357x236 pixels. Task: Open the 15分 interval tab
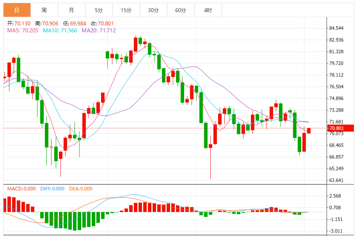coord(126,10)
